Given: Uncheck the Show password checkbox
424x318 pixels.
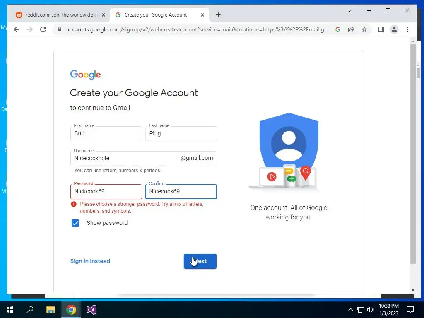Looking at the screenshot, I should [75, 223].
